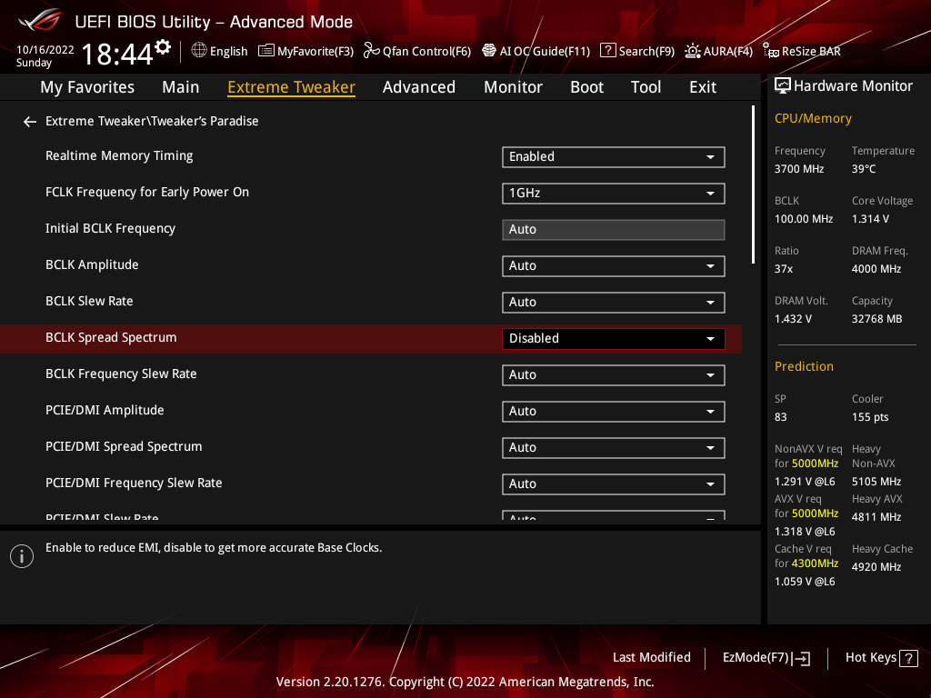Click Last Modified button
This screenshot has height=698, width=931.
tap(652, 658)
